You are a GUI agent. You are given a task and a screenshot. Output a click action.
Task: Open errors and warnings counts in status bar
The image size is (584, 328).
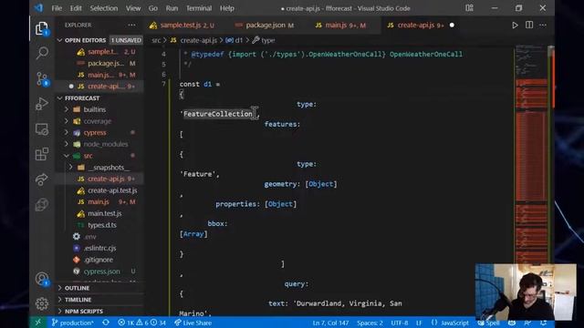pyautogui.click(x=142, y=323)
